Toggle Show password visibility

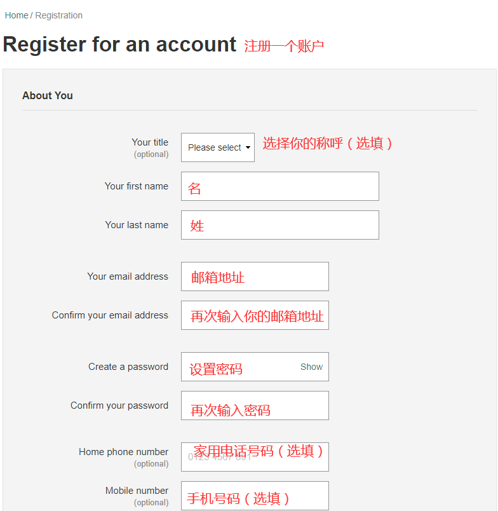tap(311, 367)
